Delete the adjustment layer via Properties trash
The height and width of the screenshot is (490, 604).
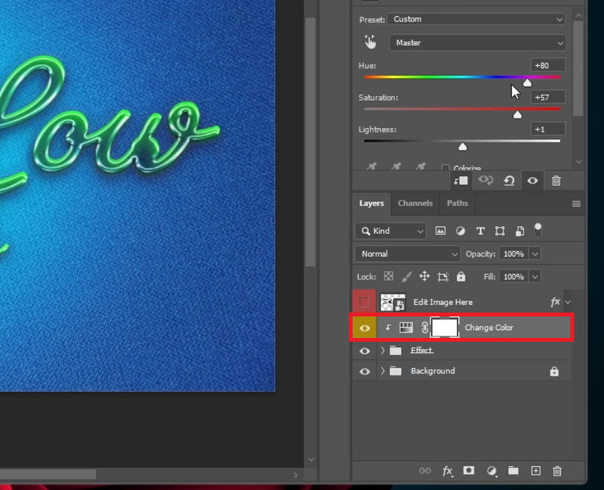[x=556, y=180]
